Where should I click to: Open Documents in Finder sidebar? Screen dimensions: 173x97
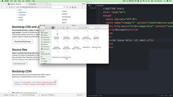46,47
